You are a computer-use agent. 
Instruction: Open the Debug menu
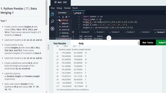pos(59,8)
